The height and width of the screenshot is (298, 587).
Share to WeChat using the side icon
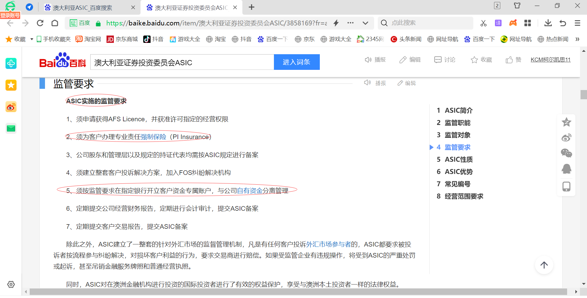[x=566, y=153]
